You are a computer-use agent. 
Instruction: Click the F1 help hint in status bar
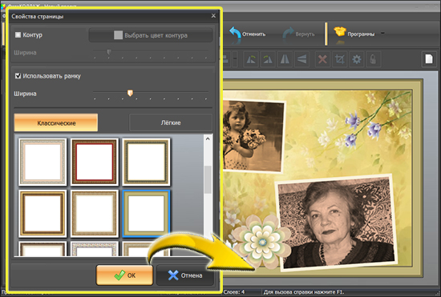click(x=304, y=292)
